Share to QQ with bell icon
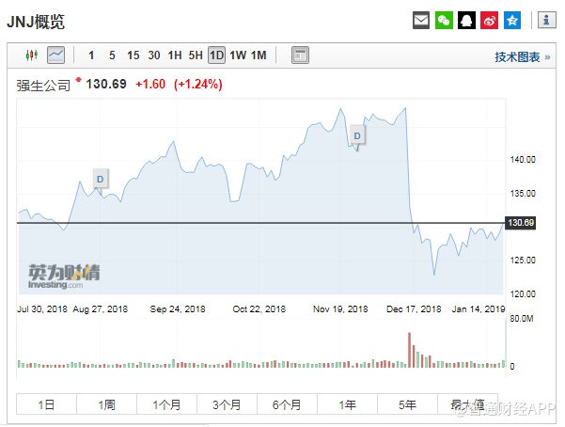This screenshot has width=565, height=427. point(466,20)
